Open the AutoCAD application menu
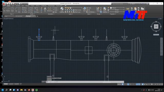164x92 pixels. [x=4, y=4]
